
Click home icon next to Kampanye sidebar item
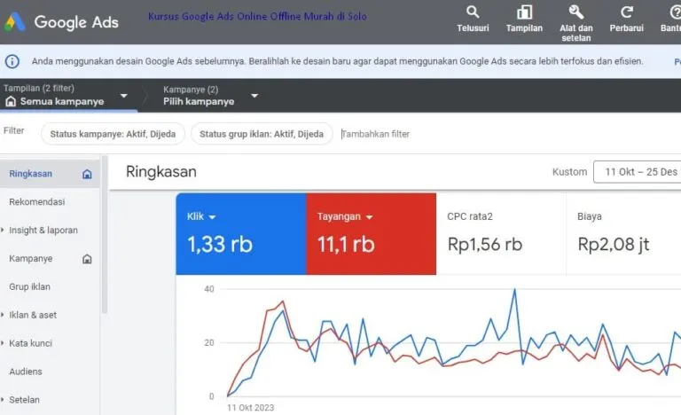pos(87,259)
